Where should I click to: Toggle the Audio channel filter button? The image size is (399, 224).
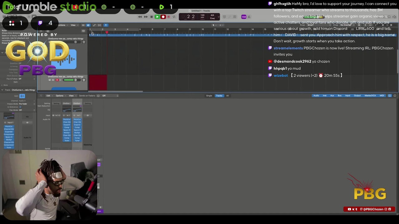coord(316,96)
